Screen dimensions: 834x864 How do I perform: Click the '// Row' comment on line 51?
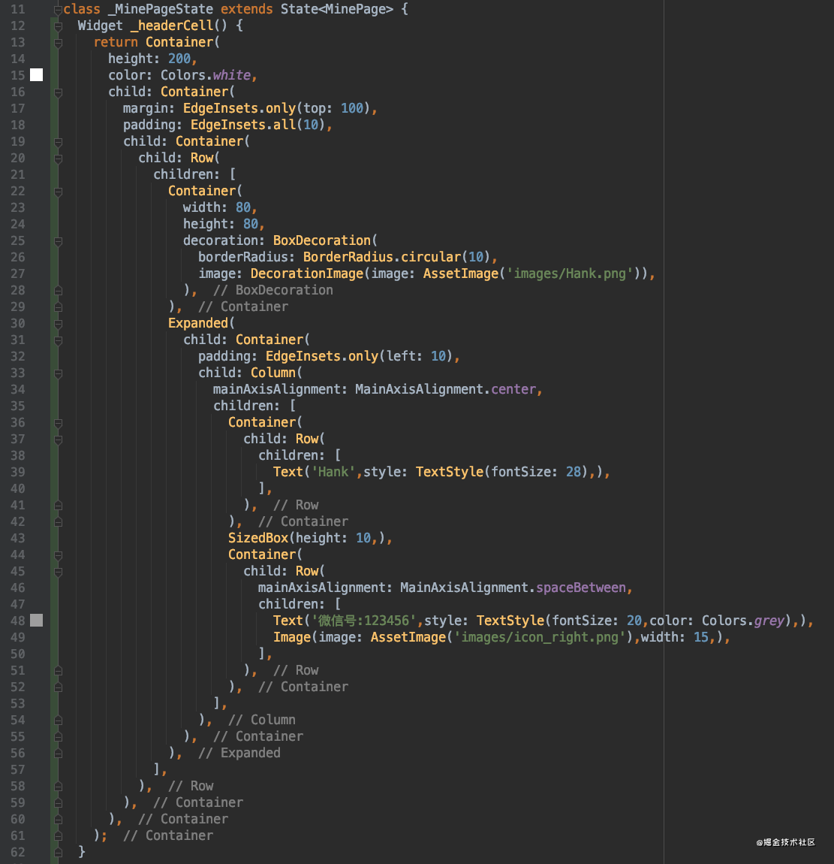point(297,671)
